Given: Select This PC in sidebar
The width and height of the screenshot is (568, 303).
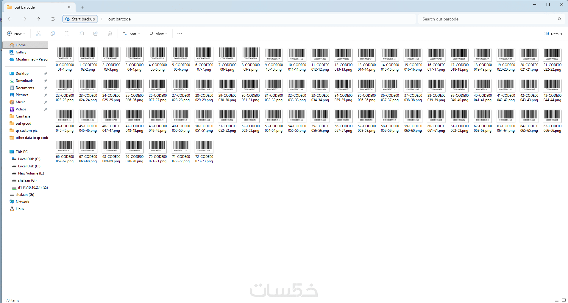Looking at the screenshot, I should (x=21, y=152).
